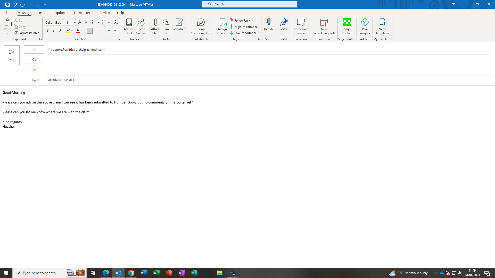Apply the red font color swatch

pos(78,31)
